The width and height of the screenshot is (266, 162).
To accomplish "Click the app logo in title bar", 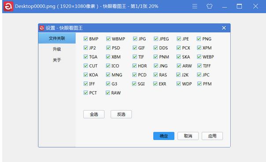I will pyautogui.click(x=8, y=7).
